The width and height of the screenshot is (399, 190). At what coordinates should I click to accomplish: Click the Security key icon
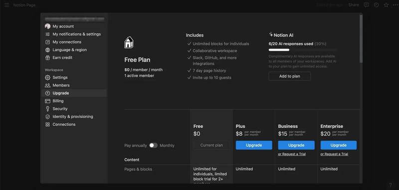pyautogui.click(x=47, y=109)
